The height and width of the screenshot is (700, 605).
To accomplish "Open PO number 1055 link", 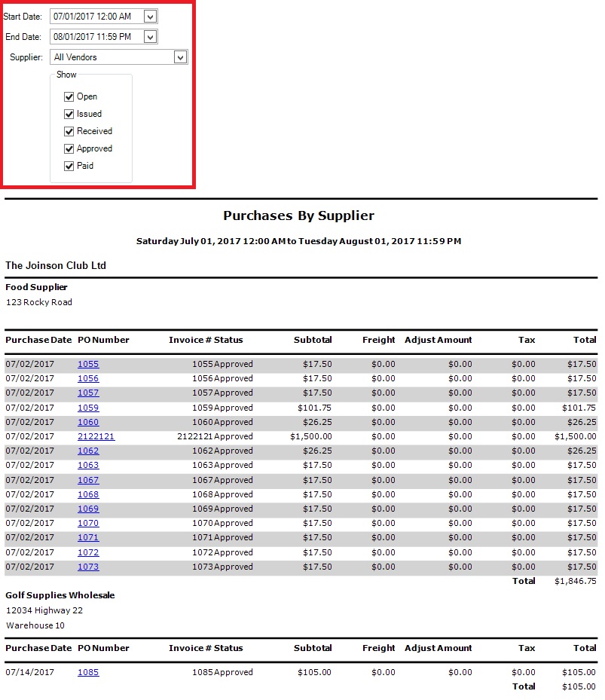I will (x=88, y=364).
